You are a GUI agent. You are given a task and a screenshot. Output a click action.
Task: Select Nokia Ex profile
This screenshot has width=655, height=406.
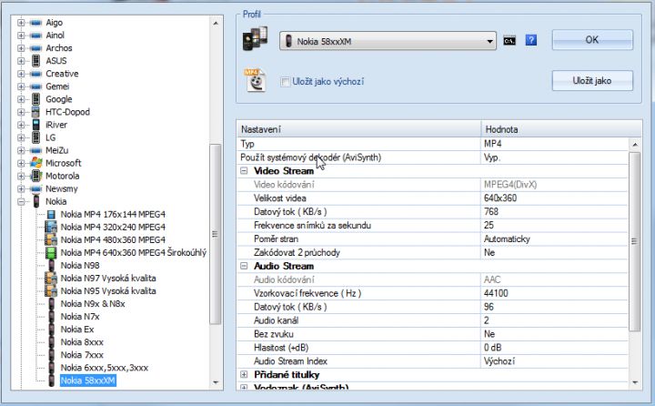(x=77, y=329)
